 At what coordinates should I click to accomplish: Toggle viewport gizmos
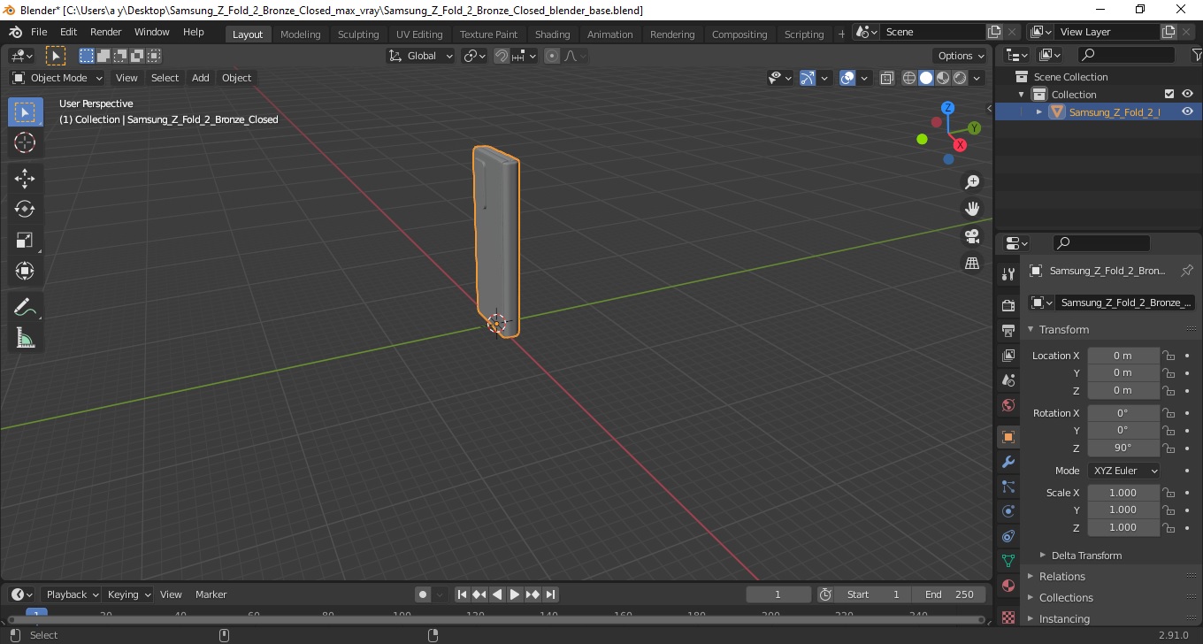[x=807, y=78]
